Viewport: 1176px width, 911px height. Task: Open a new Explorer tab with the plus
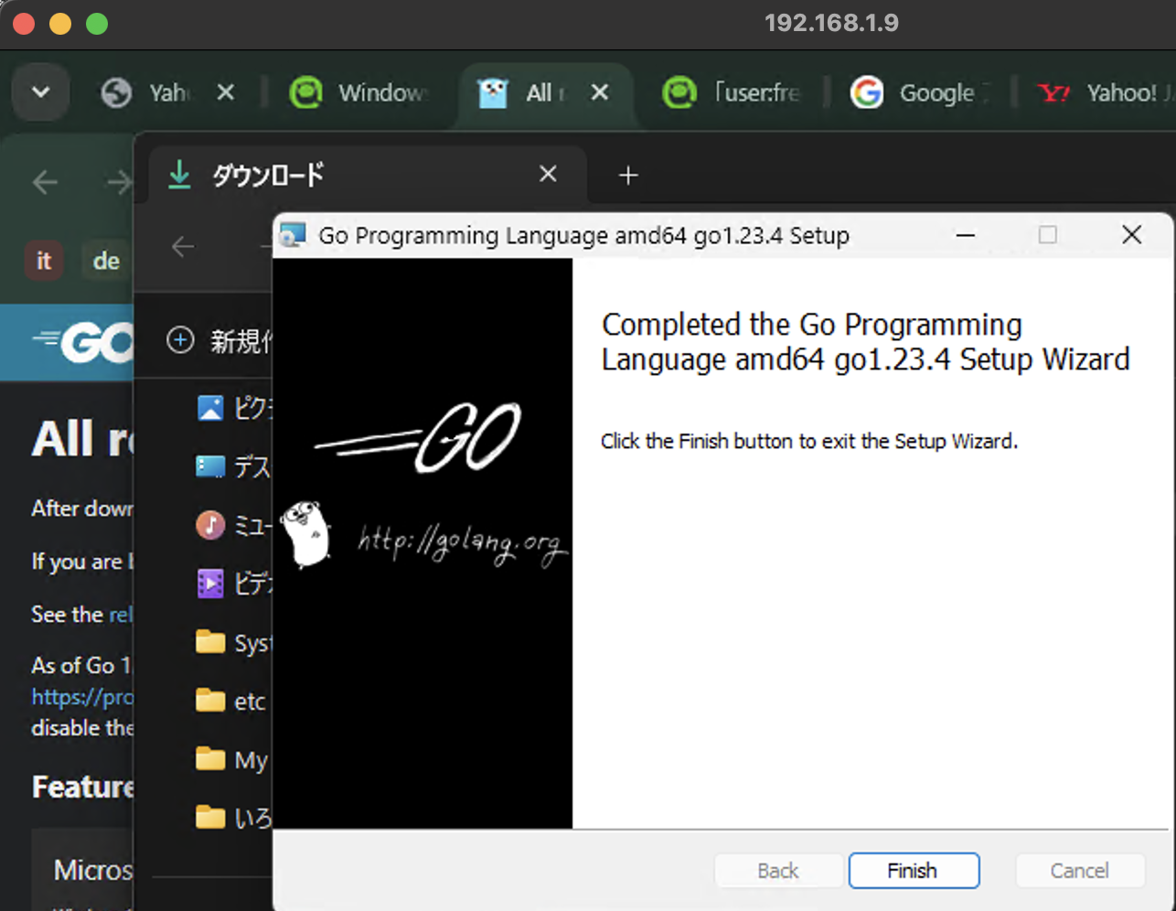pos(627,175)
